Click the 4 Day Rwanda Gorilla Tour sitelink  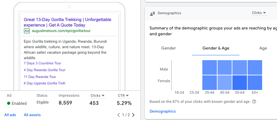(45, 70)
